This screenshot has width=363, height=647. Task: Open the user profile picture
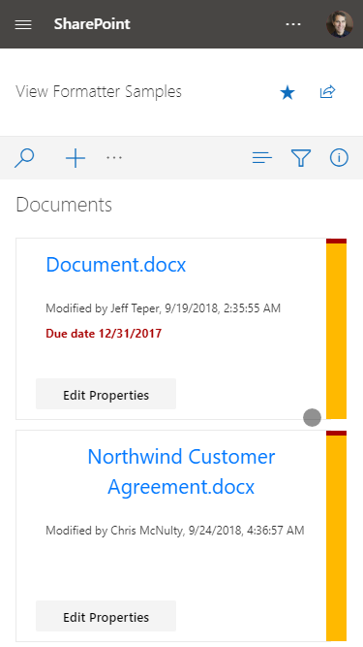point(340,24)
